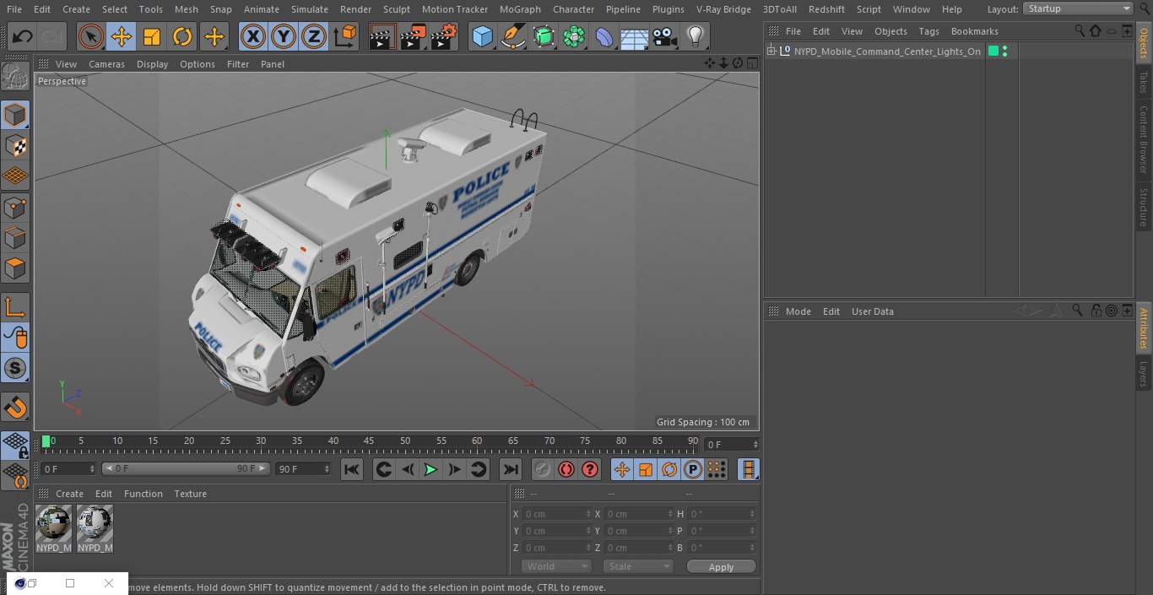Switch to Texture mode icon
The image size is (1153, 595).
15,146
